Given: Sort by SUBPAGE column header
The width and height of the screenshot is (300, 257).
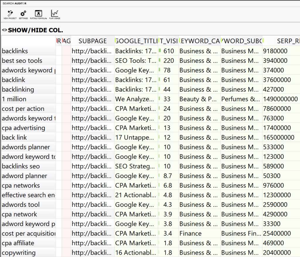Looking at the screenshot, I should pos(93,41).
